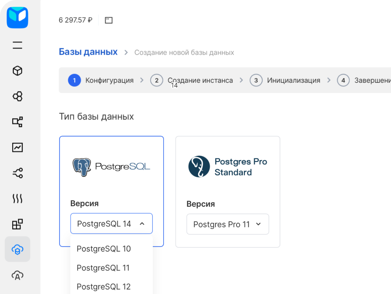Click Создание новой базы данных breadcrumb text

tap(184, 53)
